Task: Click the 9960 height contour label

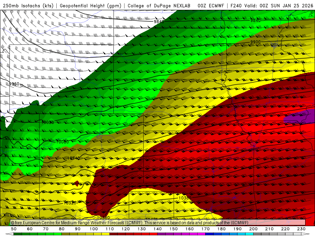Action: 14,84
